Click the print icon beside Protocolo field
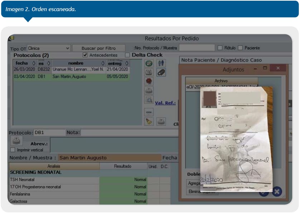300x214 pixels. 17,141
